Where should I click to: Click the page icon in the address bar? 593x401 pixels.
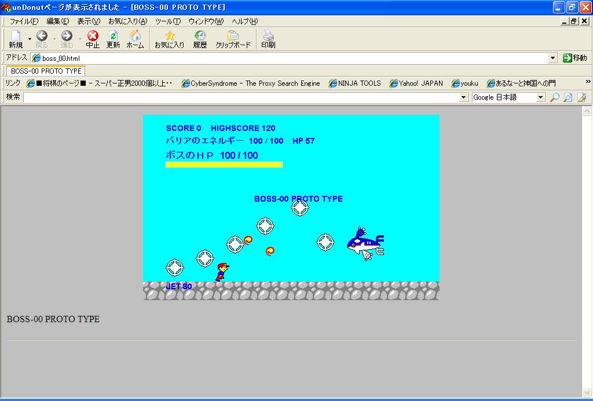[x=36, y=59]
